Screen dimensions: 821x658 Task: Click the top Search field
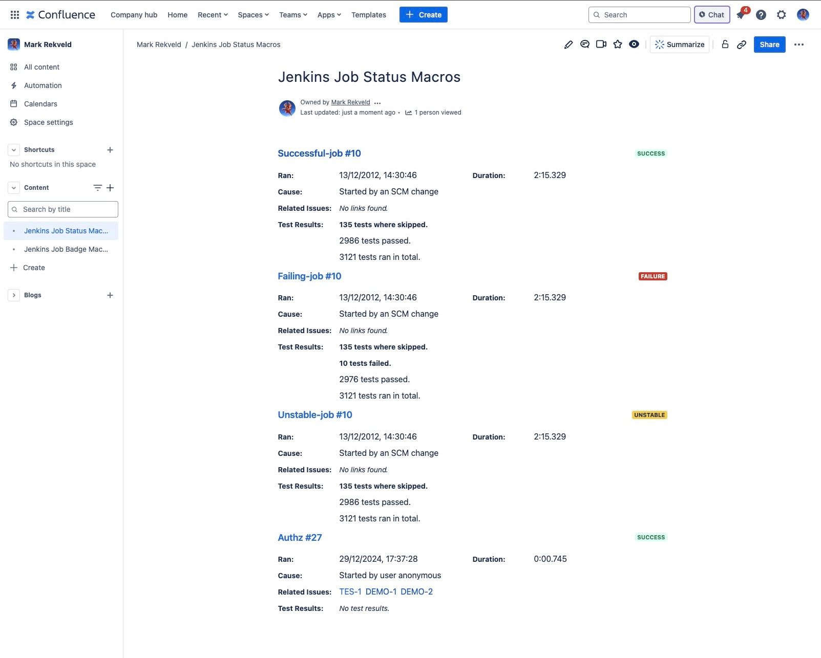click(x=640, y=15)
